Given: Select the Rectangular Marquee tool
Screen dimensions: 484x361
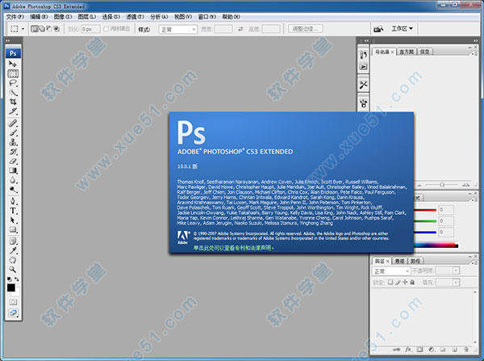Looking at the screenshot, I should (13, 73).
